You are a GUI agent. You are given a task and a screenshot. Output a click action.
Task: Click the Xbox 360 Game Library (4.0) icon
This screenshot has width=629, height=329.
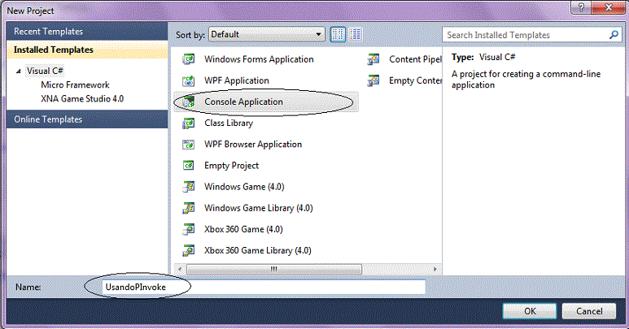(x=189, y=250)
